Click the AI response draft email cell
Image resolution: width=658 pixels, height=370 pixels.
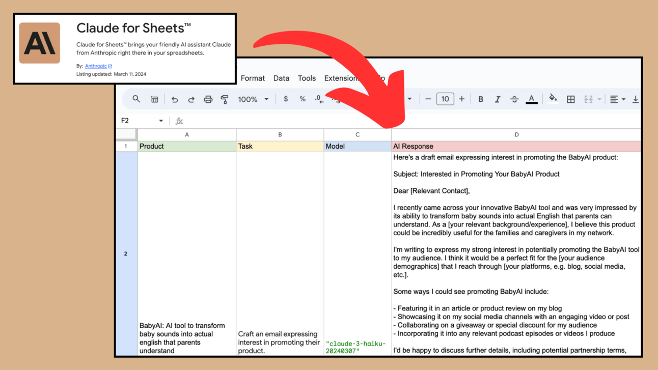[516, 253]
